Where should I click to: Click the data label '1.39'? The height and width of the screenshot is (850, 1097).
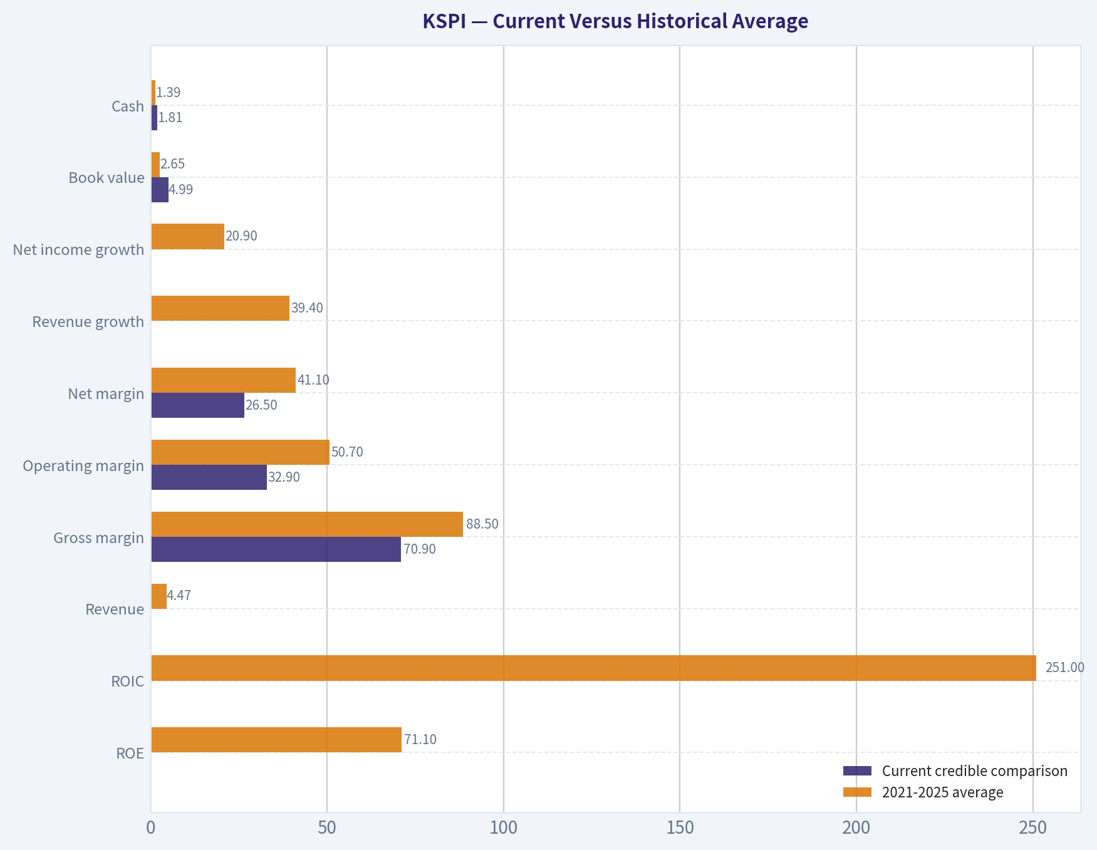[x=169, y=93]
